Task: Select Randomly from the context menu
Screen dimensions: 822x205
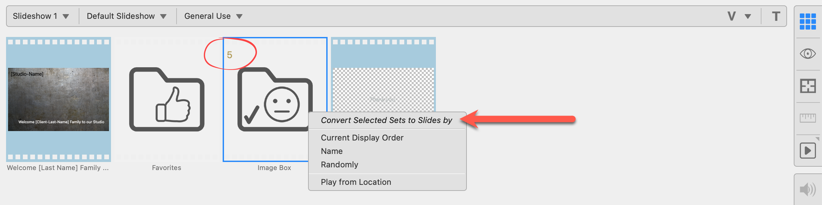Action: pyautogui.click(x=339, y=165)
